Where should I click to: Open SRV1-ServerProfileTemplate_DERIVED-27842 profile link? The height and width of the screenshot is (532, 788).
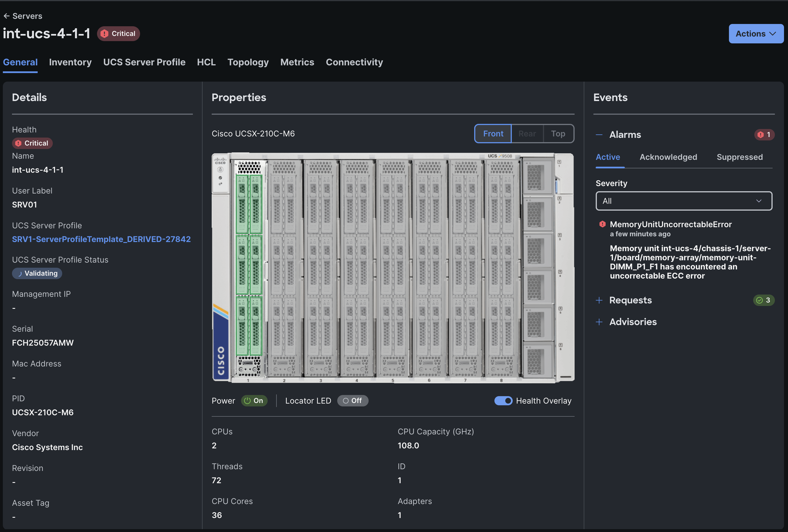(101, 239)
